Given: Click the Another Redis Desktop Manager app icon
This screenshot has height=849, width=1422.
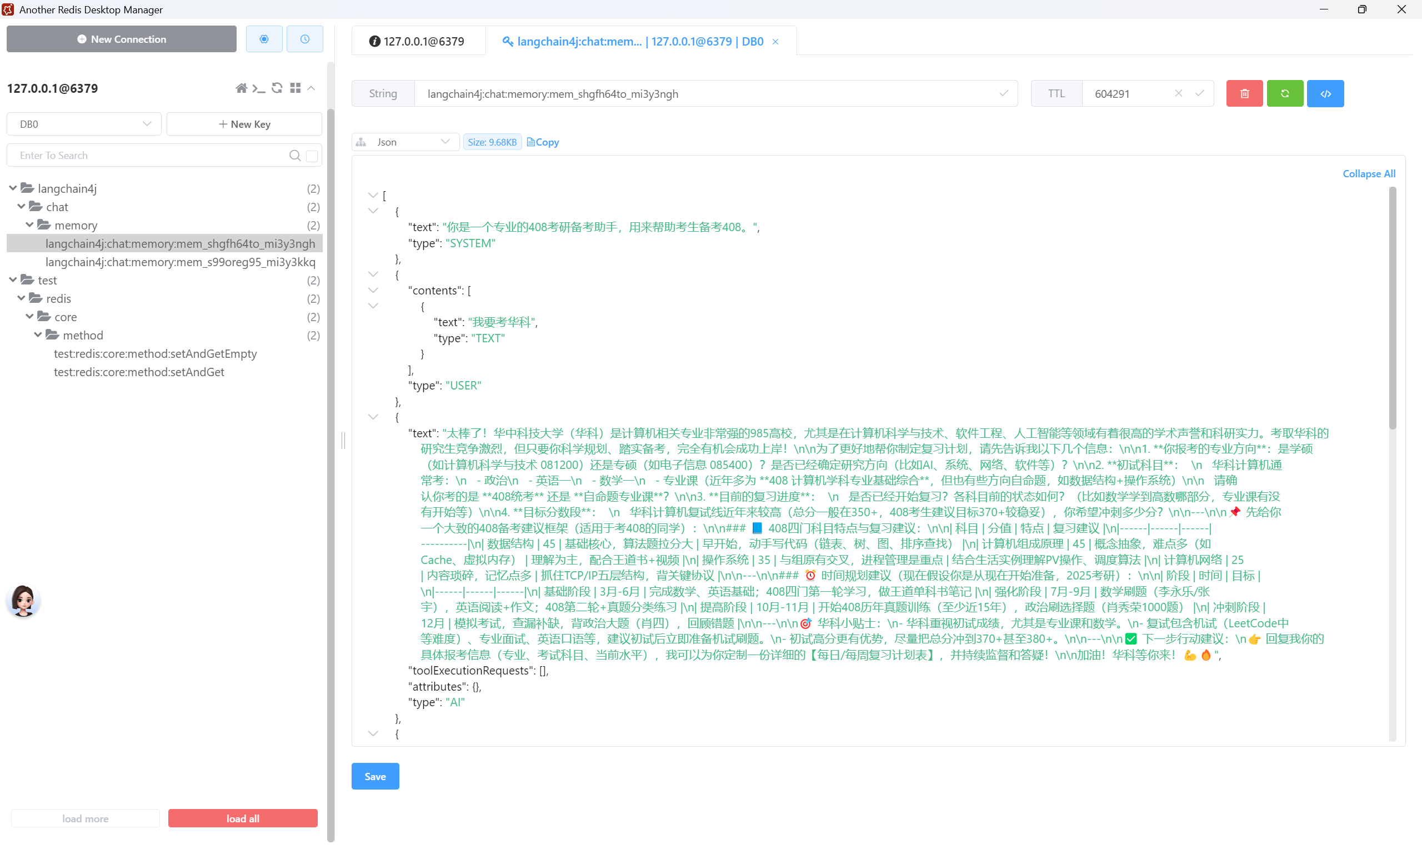Looking at the screenshot, I should coord(8,9).
